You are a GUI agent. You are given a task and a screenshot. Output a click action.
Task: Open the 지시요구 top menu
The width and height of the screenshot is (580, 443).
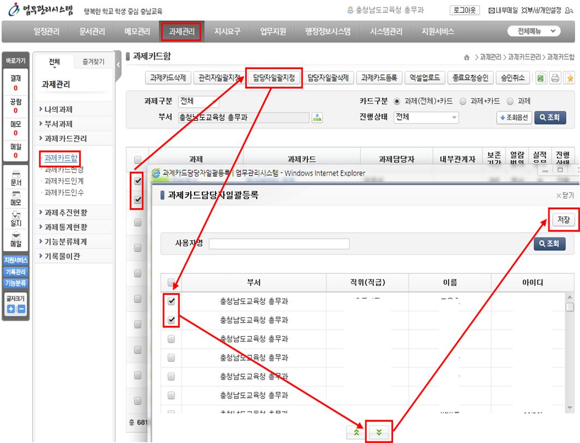[x=227, y=32]
